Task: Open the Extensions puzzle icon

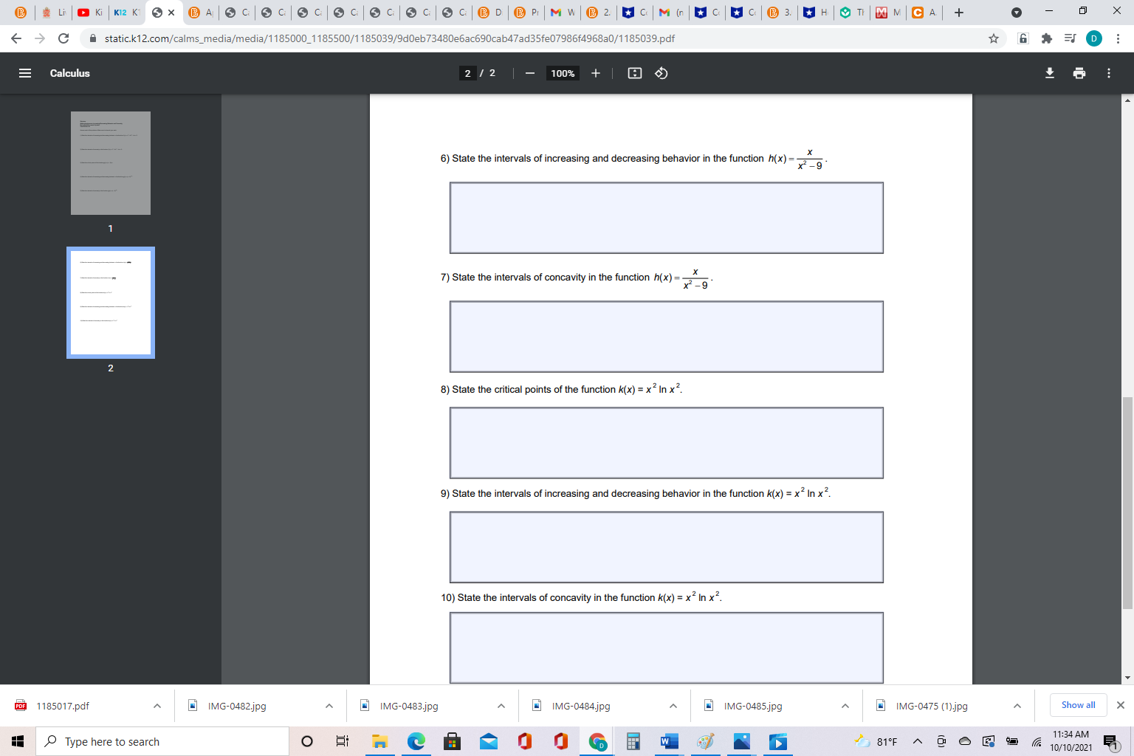Action: pyautogui.click(x=1046, y=38)
